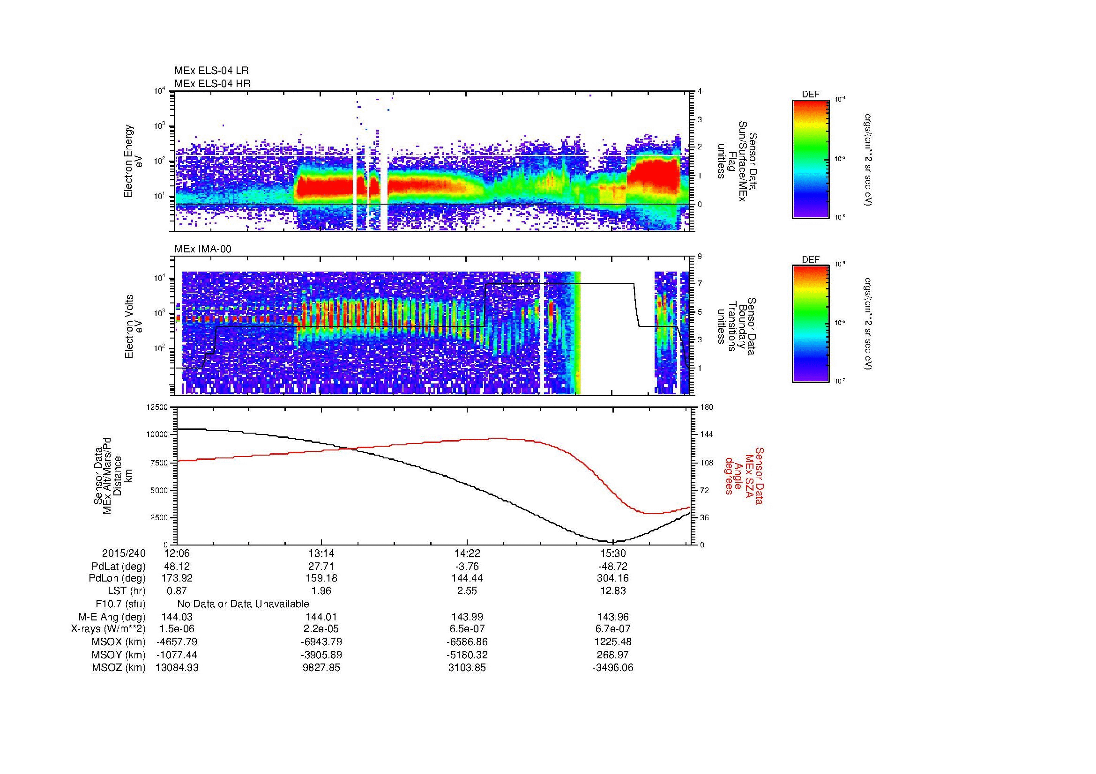Image resolution: width=1096 pixels, height=774 pixels.
Task: Click the 'MEx ELS-04 LR' plot title
Action: tap(211, 71)
